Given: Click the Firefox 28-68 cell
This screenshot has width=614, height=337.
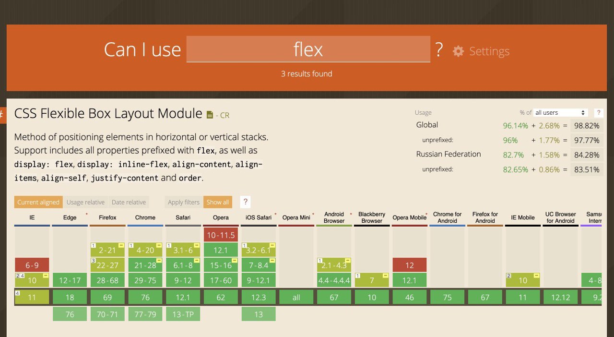Looking at the screenshot, I should 107,280.
